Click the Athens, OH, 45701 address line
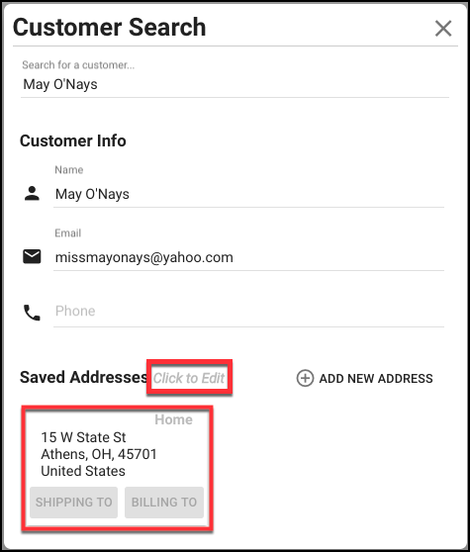The image size is (470, 552). pos(99,454)
